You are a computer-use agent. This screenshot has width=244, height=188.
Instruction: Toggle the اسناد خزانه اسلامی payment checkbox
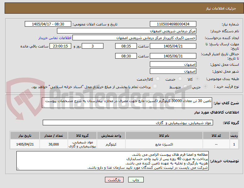pos(155,86)
